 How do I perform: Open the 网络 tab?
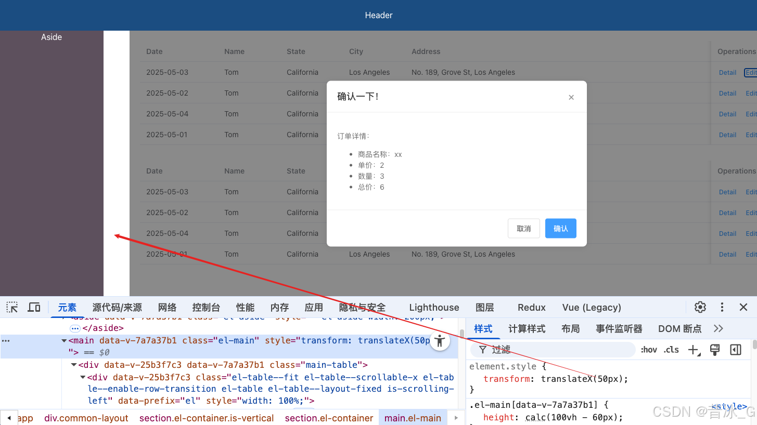[x=168, y=308]
